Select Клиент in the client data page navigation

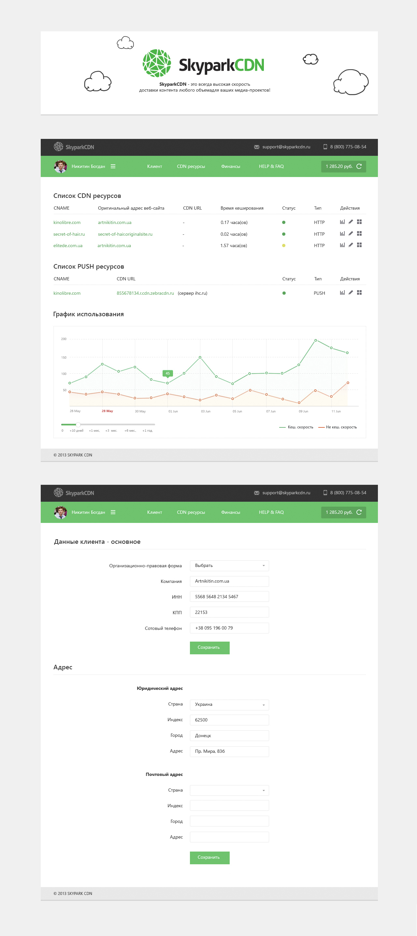[154, 512]
